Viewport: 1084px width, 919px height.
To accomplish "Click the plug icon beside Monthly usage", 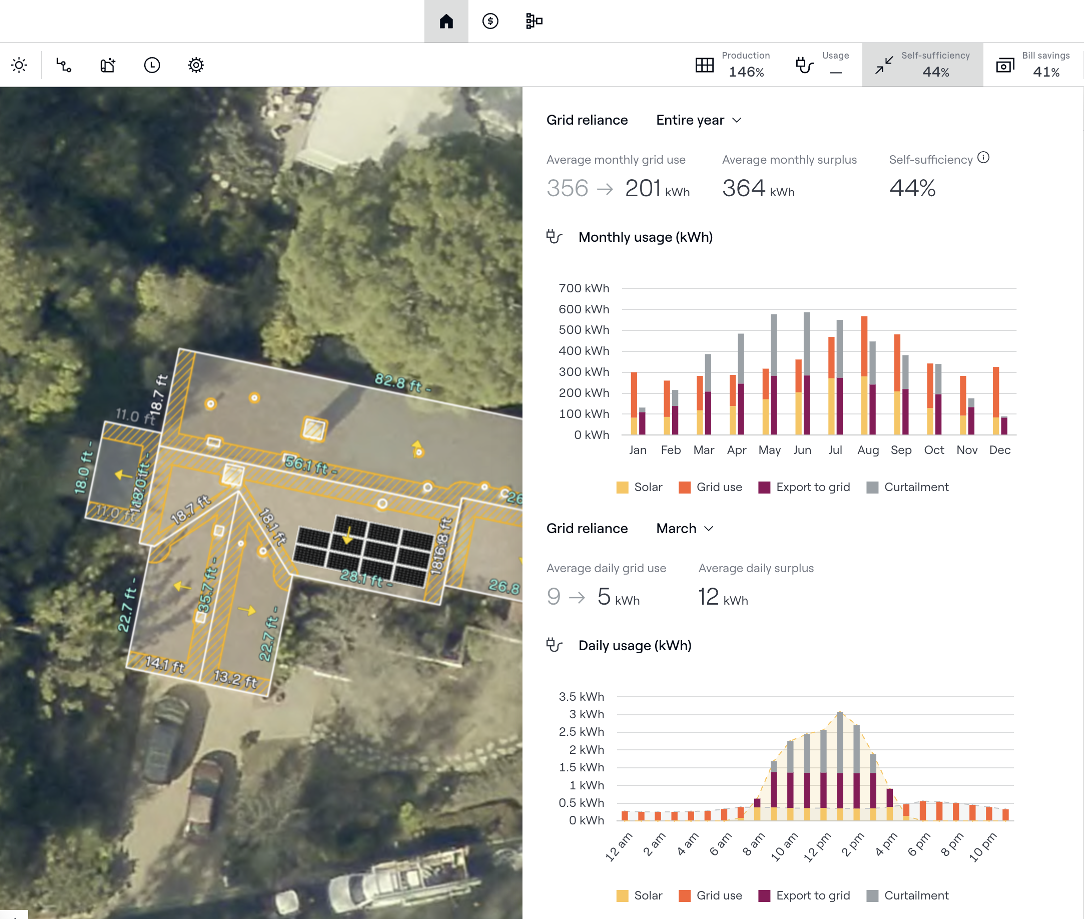I will [x=554, y=237].
